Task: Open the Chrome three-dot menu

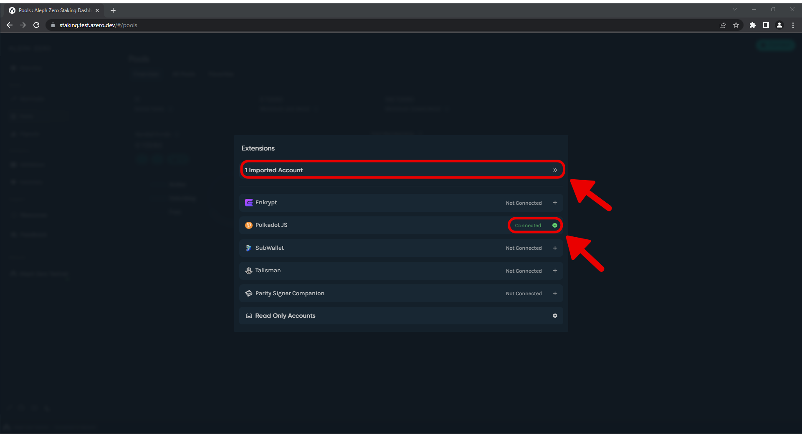Action: 793,25
